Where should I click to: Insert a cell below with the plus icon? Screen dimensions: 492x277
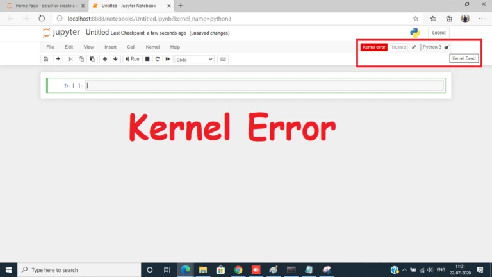58,59
